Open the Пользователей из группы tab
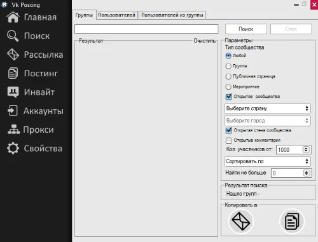Image resolution: width=318 pixels, height=242 pixels. [172, 15]
